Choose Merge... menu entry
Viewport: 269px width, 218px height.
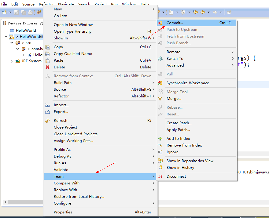(197, 99)
